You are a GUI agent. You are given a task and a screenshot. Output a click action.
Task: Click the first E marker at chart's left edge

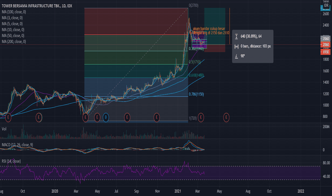tap(8, 117)
